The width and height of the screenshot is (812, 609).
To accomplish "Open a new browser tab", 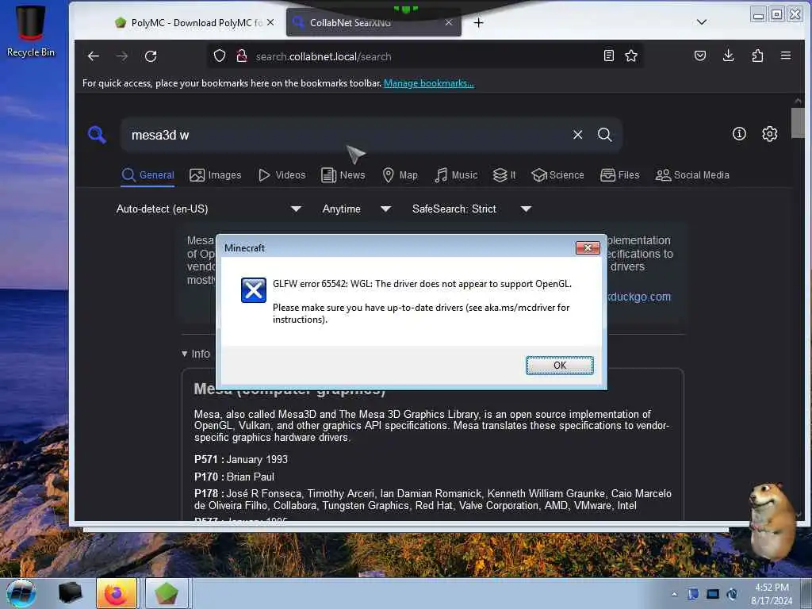I will (478, 23).
